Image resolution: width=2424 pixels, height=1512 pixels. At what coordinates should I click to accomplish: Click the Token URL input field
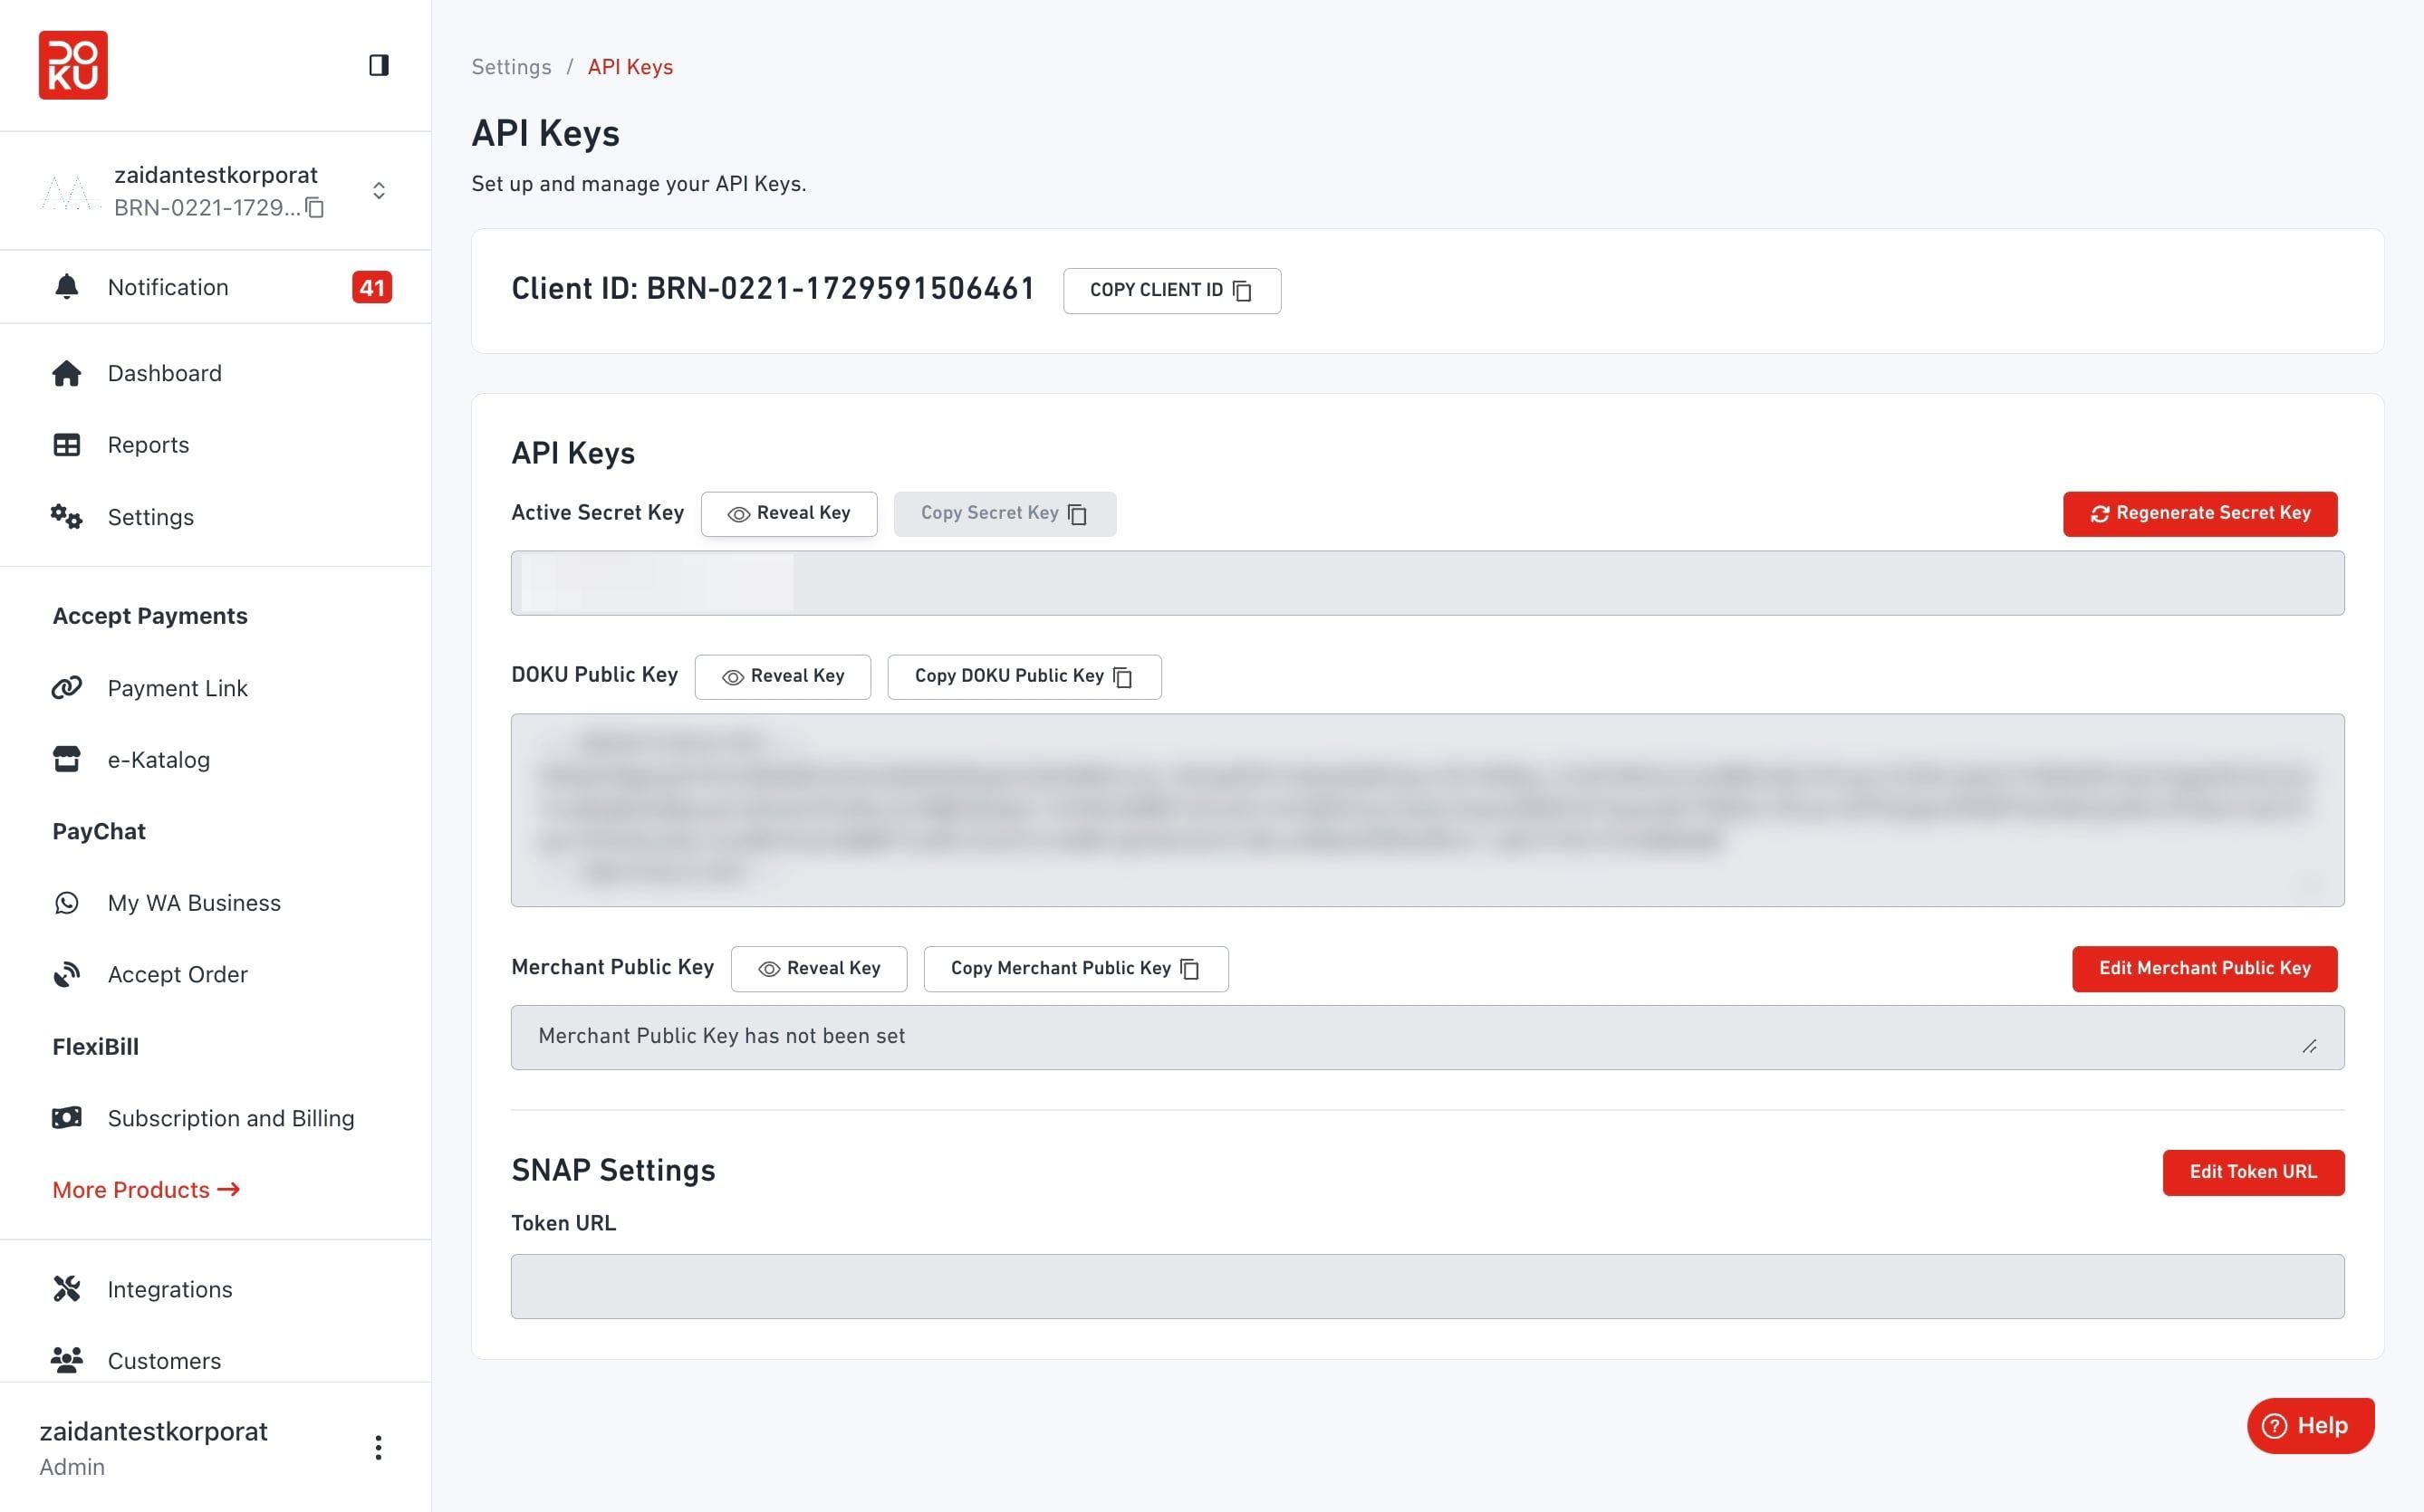1427,1286
